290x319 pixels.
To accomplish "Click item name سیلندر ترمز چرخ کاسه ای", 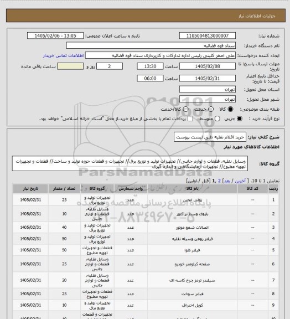I will pos(192,281).
